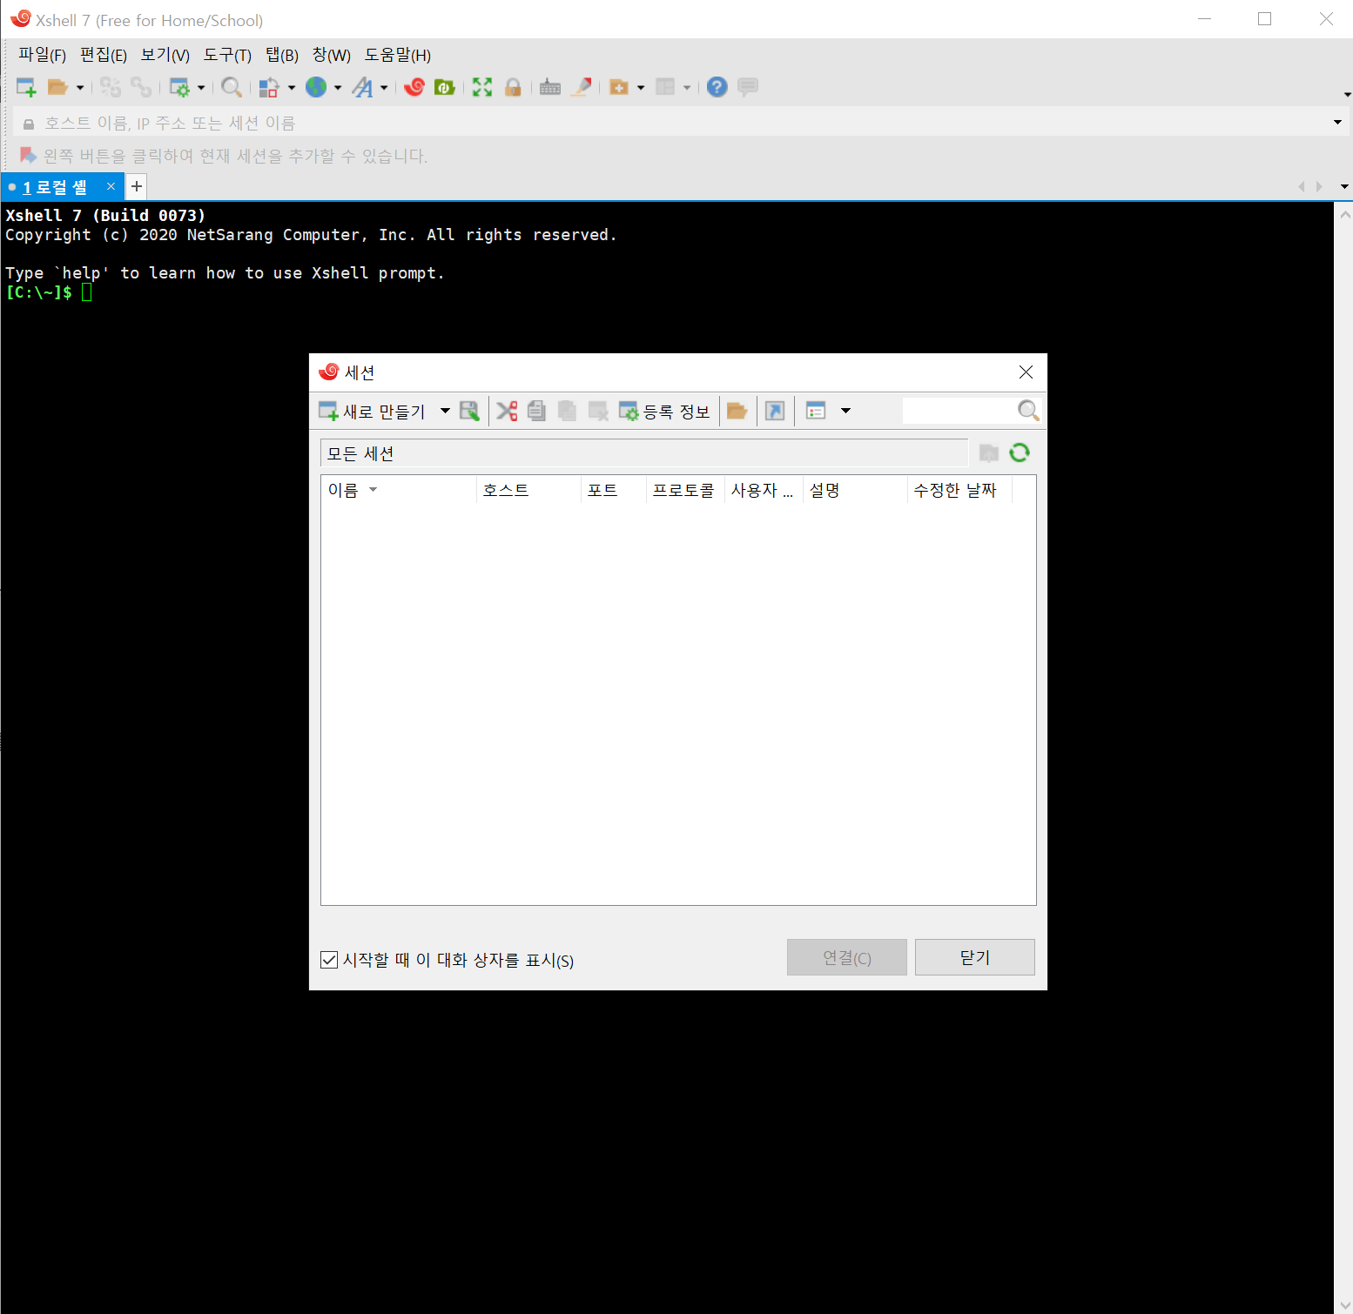Click the scissors cut icon in session dialog
This screenshot has width=1353, height=1314.
(507, 411)
